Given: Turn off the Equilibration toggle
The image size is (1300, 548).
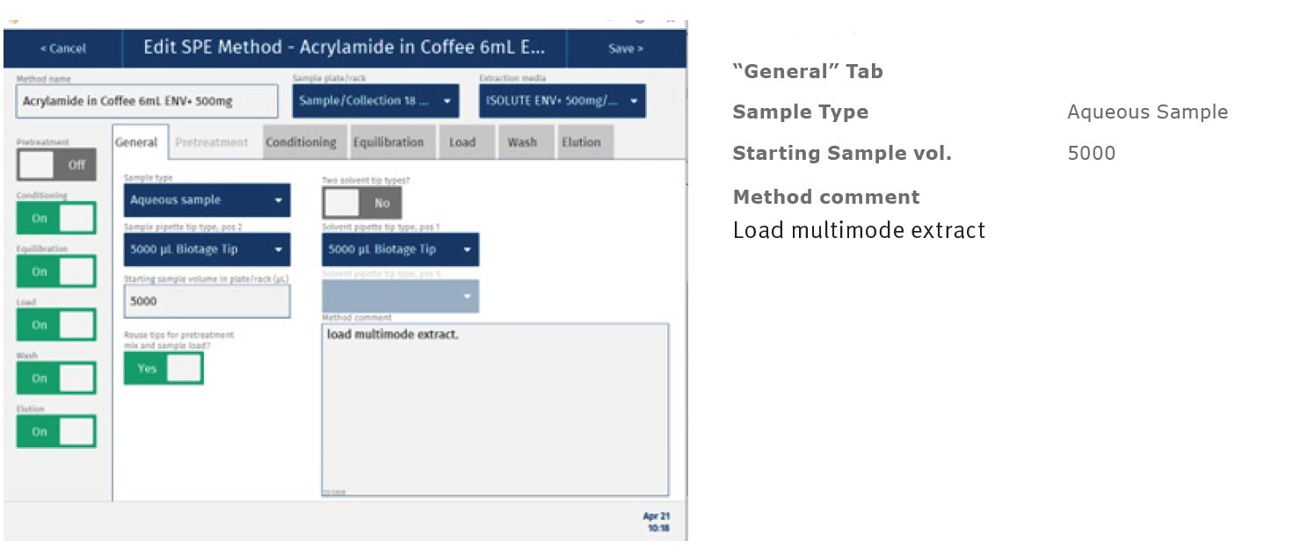Looking at the screenshot, I should (x=56, y=271).
